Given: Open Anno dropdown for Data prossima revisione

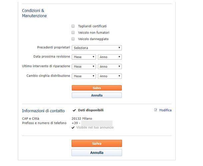Looking at the screenshot, I should click(110, 57).
